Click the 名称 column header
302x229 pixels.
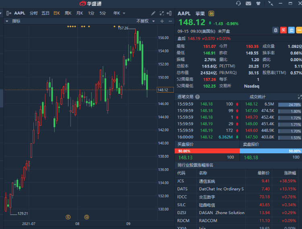[x=203, y=173]
